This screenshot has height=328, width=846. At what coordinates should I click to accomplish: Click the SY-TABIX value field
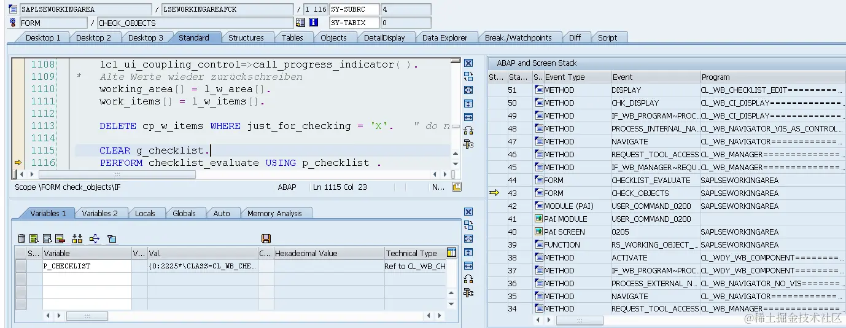point(405,23)
